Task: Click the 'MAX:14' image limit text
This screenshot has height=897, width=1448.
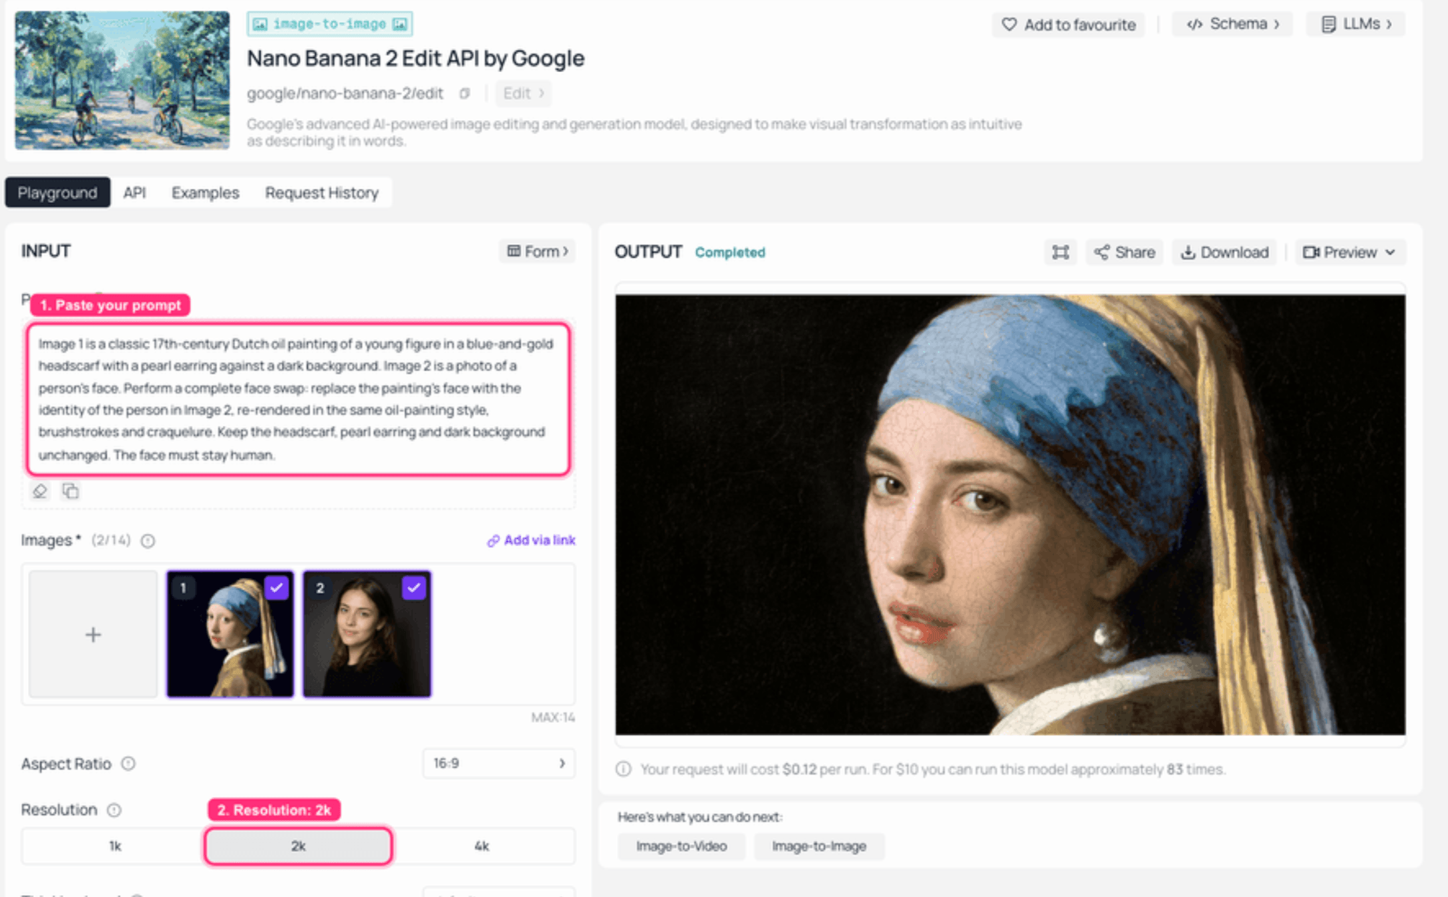Action: (553, 717)
